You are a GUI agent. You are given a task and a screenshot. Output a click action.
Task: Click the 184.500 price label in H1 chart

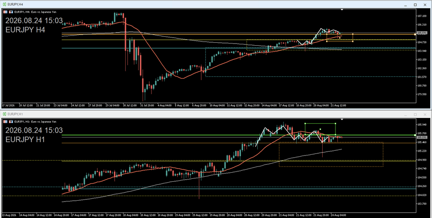(x=422, y=177)
